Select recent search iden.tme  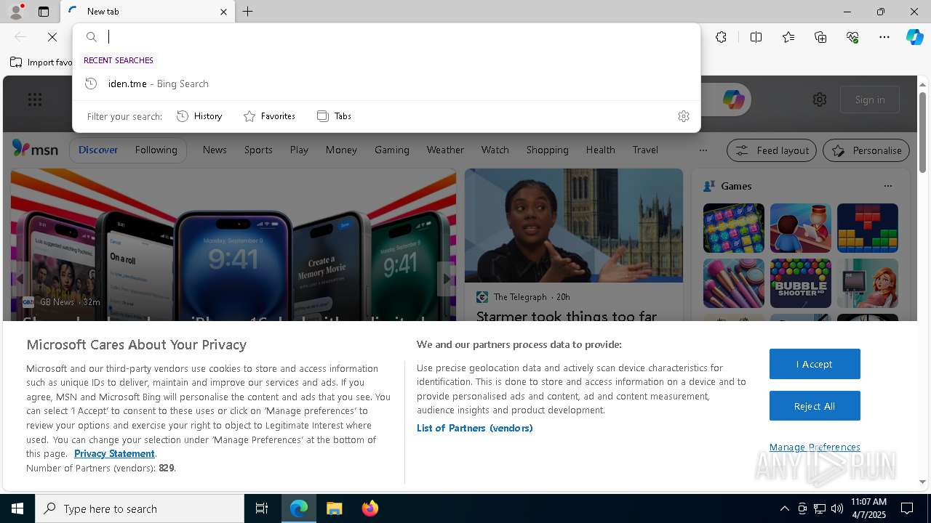[x=386, y=84]
